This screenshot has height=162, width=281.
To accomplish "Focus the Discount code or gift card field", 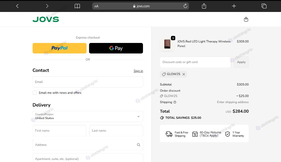I will tap(195, 62).
